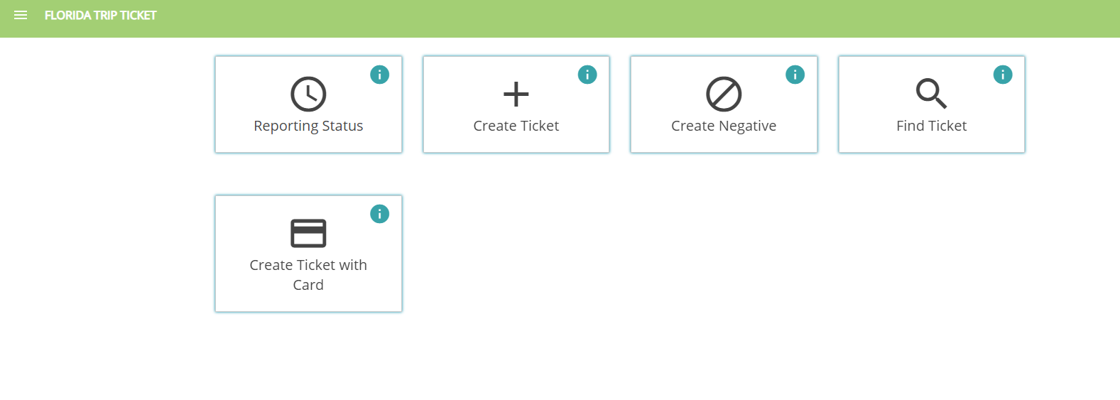This screenshot has height=400, width=1120.
Task: Click the Reporting Status label
Action: (308, 126)
